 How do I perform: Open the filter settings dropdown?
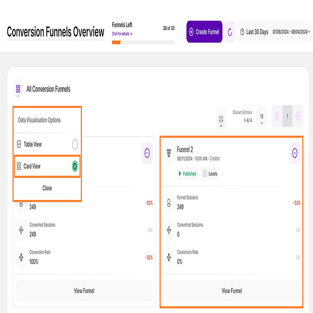coord(221,119)
